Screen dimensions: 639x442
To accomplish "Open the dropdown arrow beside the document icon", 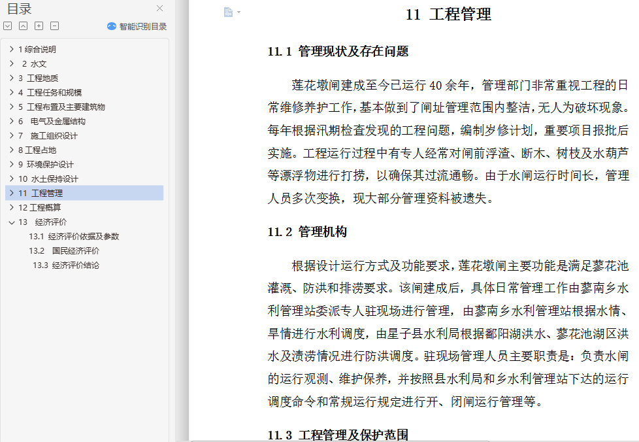I will (x=239, y=12).
